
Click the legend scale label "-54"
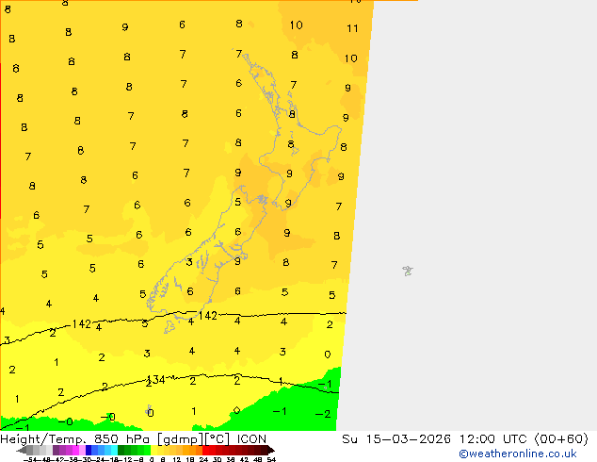click(30, 459)
